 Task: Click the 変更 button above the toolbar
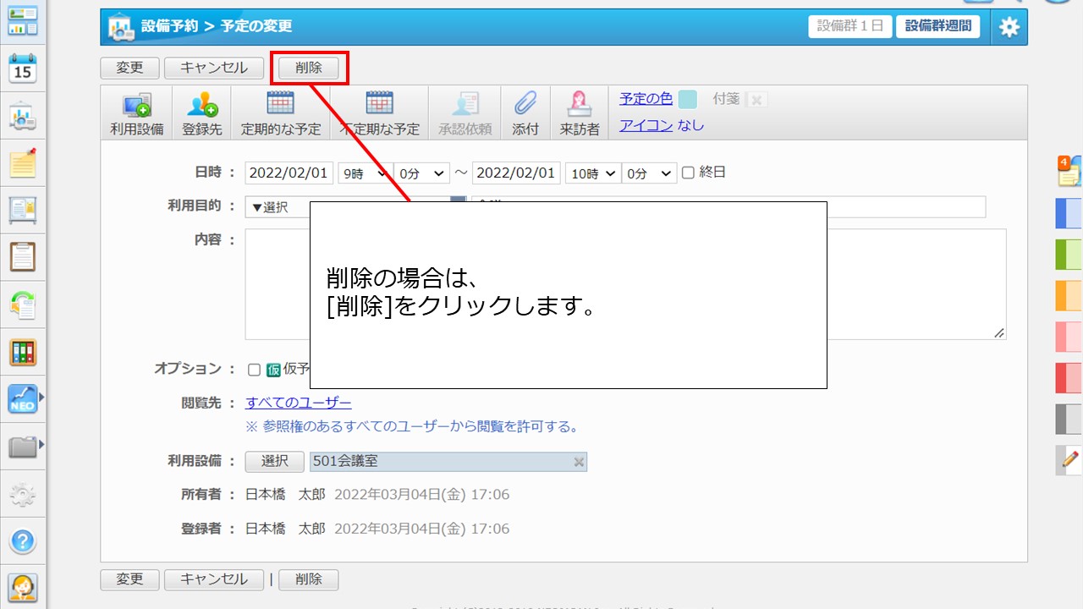pyautogui.click(x=129, y=69)
